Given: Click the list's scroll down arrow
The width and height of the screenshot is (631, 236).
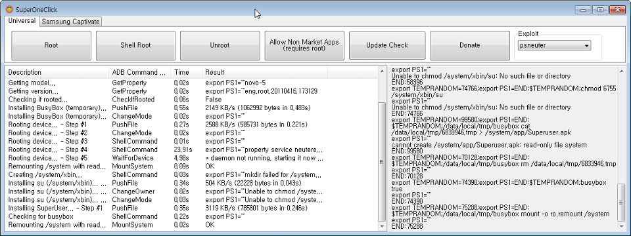Looking at the screenshot, I should [382, 226].
